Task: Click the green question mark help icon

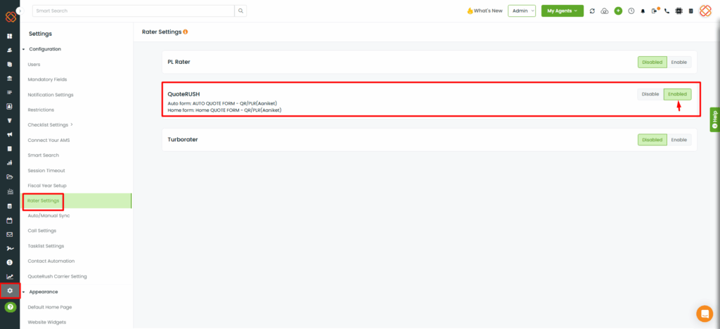Action: 10,307
